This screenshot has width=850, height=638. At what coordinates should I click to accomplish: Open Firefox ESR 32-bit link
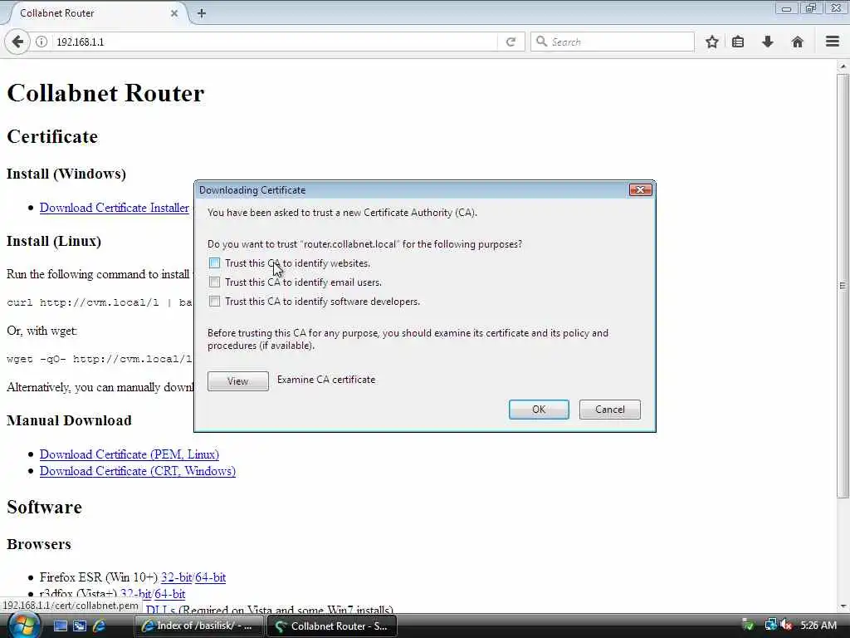(x=176, y=577)
